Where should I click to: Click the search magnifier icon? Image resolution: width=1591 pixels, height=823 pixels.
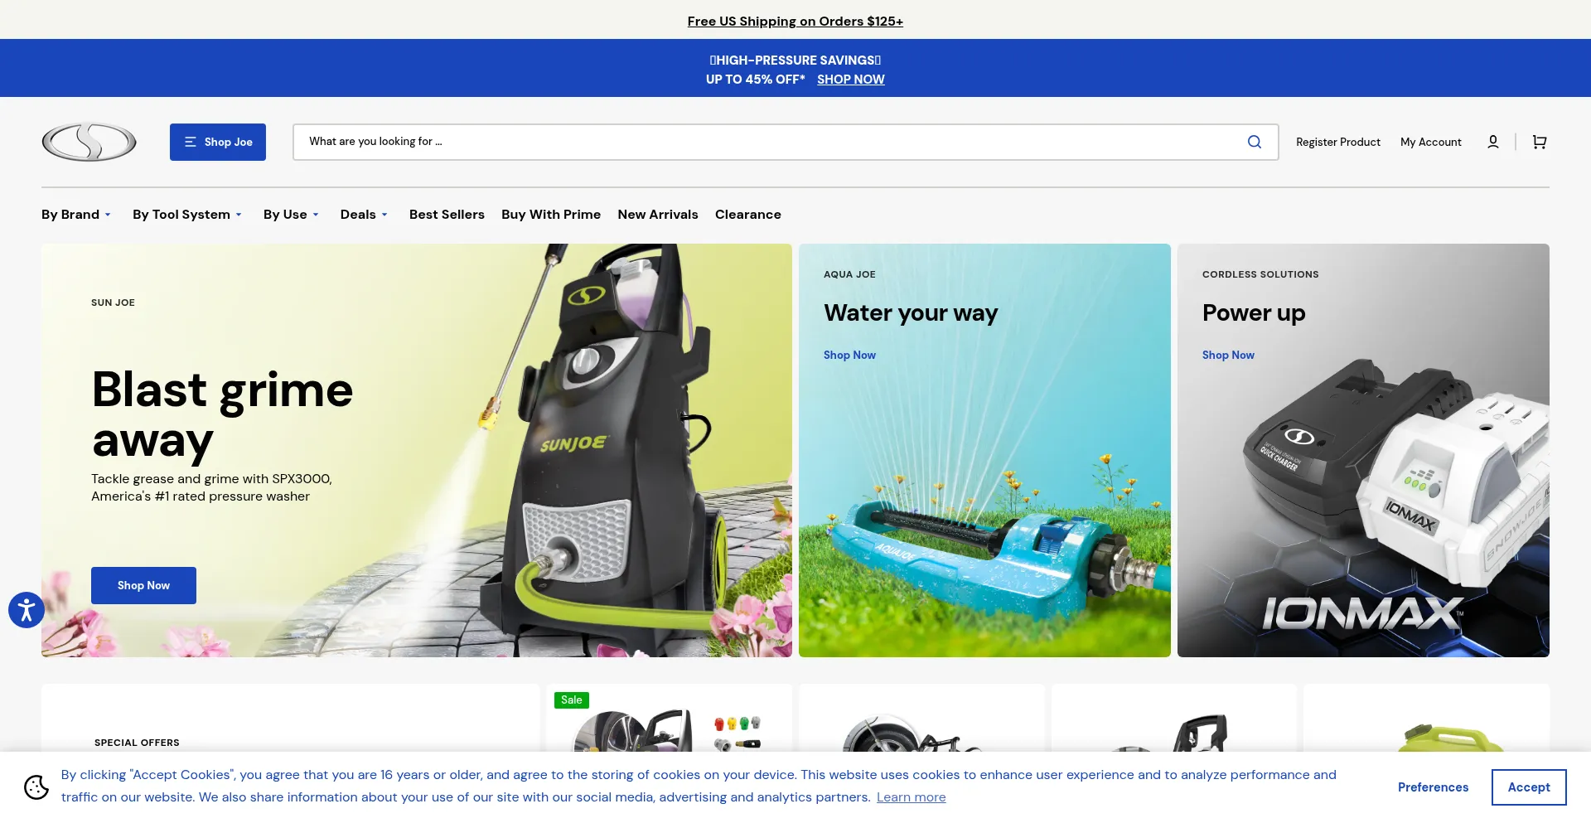pyautogui.click(x=1254, y=142)
